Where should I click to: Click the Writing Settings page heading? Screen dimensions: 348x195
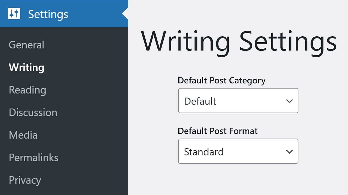click(x=239, y=41)
